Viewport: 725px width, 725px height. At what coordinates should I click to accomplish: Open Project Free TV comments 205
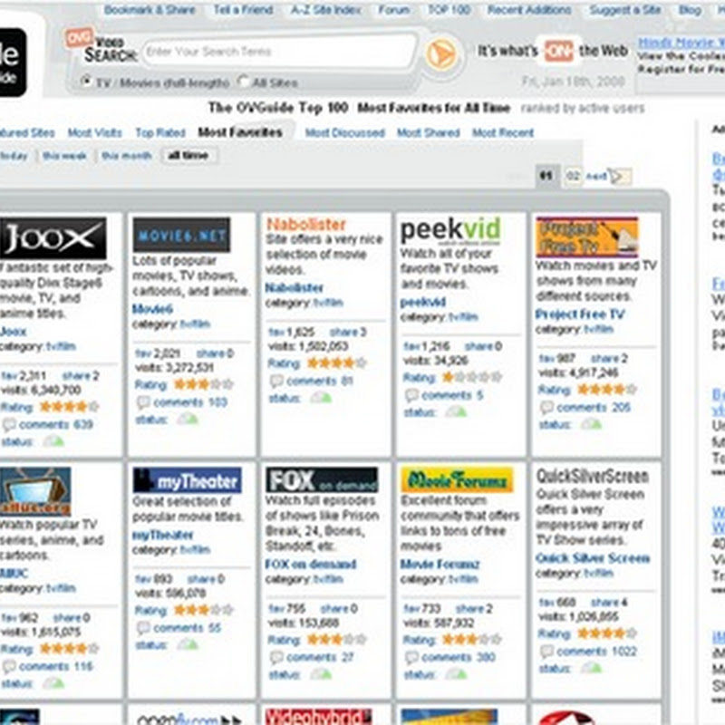pyautogui.click(x=594, y=407)
